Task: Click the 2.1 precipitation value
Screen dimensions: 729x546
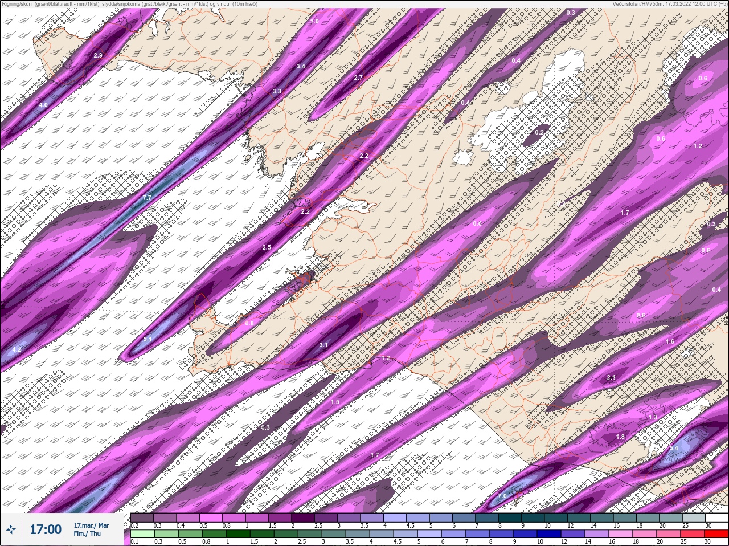Action: (611, 378)
